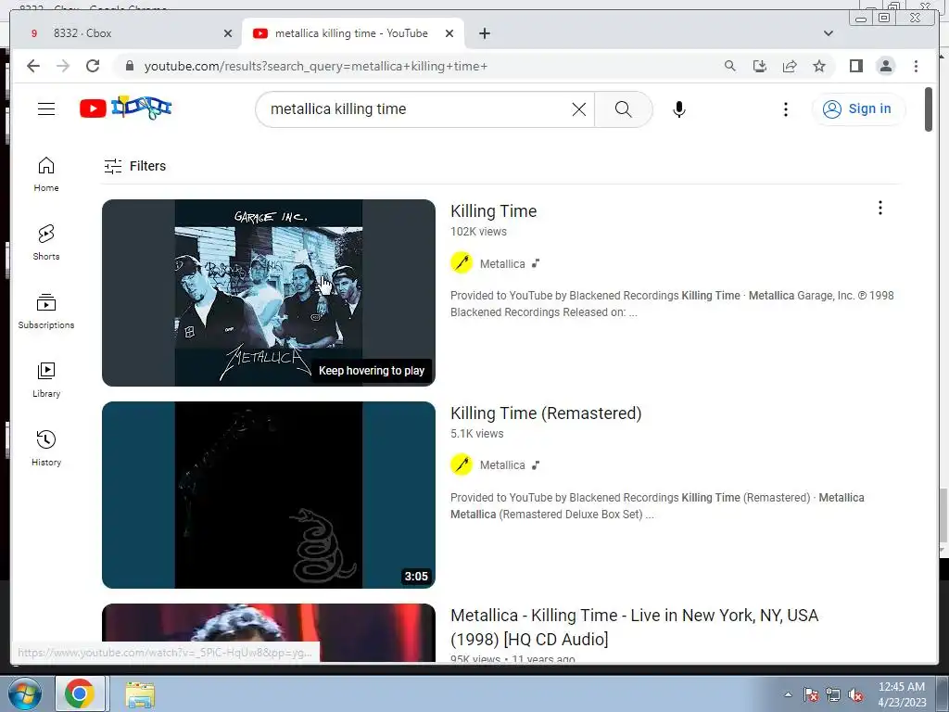Image resolution: width=949 pixels, height=712 pixels.
Task: Click the address bar zoom/search icon
Action: pyautogui.click(x=730, y=66)
